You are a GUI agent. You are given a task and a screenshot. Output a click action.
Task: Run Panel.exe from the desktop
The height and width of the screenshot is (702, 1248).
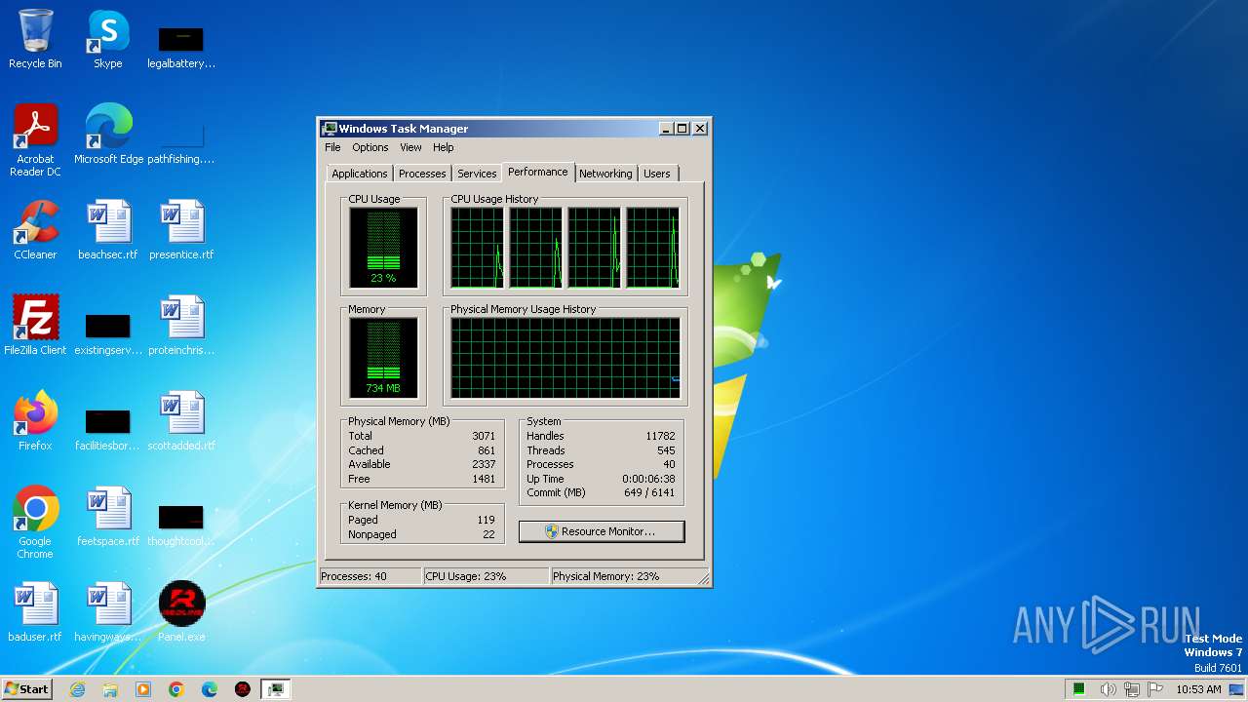click(181, 611)
